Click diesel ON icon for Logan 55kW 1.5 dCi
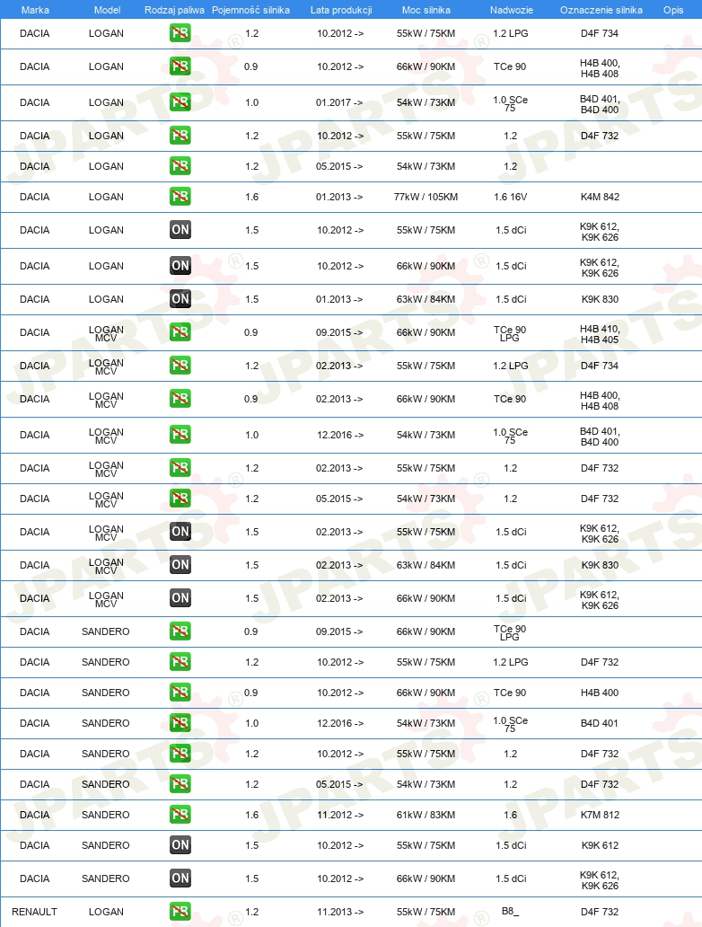The width and height of the screenshot is (702, 927). coord(180,230)
